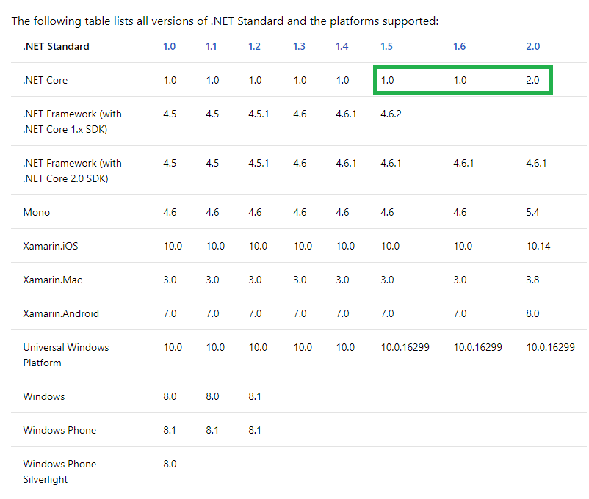The height and width of the screenshot is (499, 589).
Task: Click the 4.6.2 cell in .NET Framework row
Action: (x=391, y=114)
